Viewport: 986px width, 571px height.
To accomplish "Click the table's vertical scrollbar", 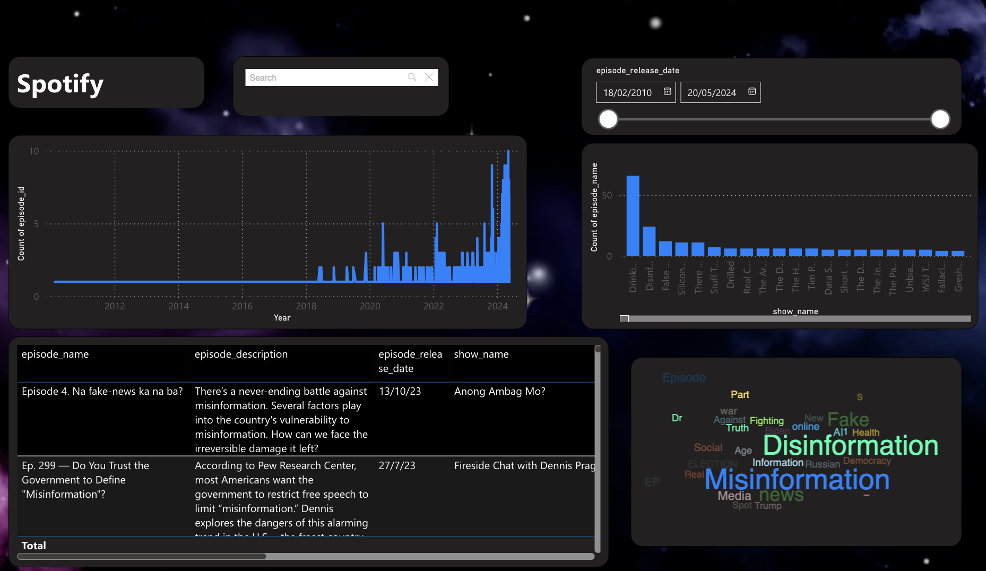I will (598, 448).
